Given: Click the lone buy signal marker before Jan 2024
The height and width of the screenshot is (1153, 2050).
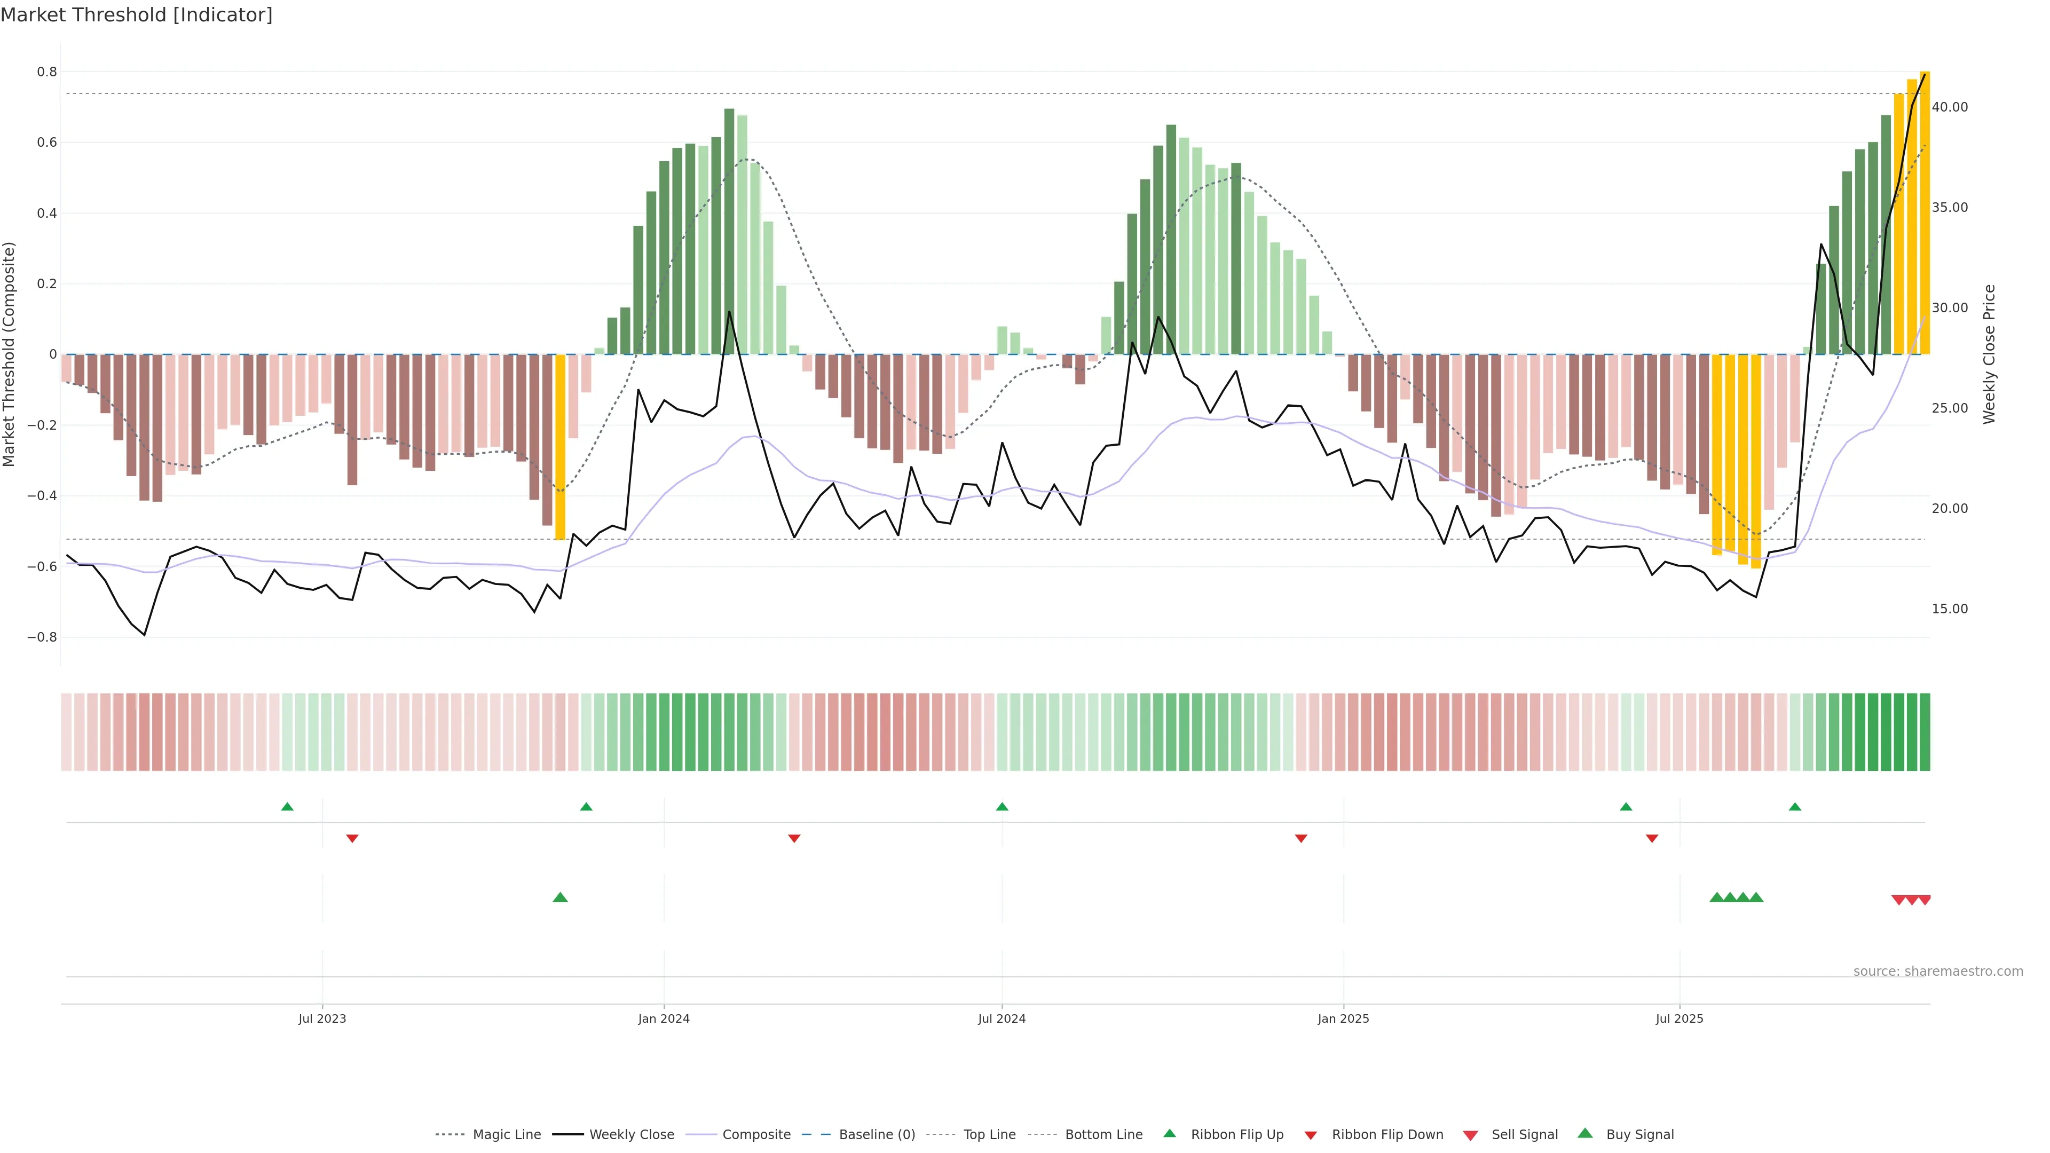Looking at the screenshot, I should [560, 897].
